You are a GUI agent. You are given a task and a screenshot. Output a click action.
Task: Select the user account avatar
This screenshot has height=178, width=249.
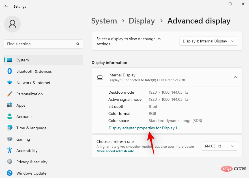(x=12, y=24)
